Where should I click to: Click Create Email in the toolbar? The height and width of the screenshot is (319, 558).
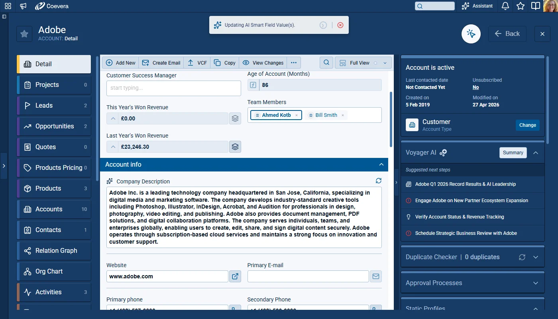161,63
